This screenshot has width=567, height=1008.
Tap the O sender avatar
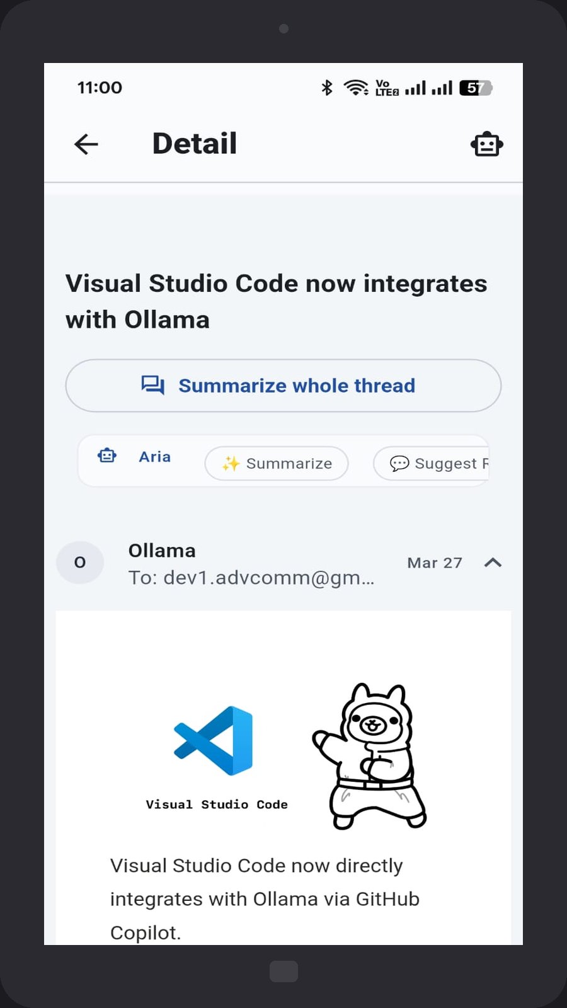coord(80,562)
